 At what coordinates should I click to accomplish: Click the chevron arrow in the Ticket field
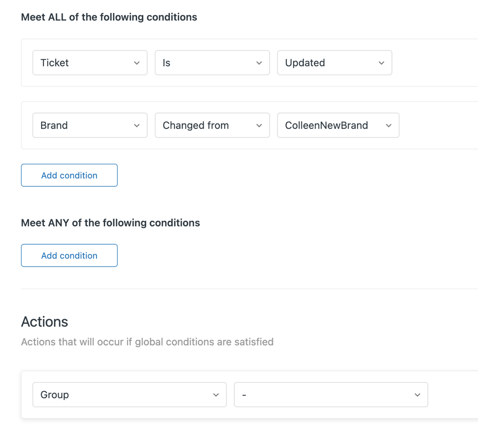137,63
